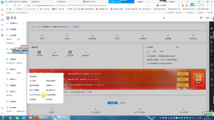Expand the 物流管理 submenu arrow
214x120 pixels.
23,29
